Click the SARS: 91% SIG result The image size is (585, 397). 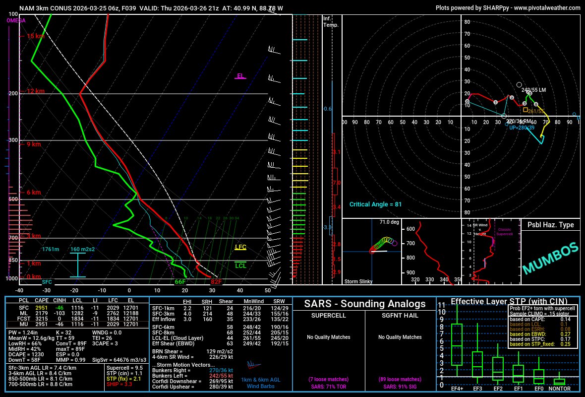coord(400,387)
